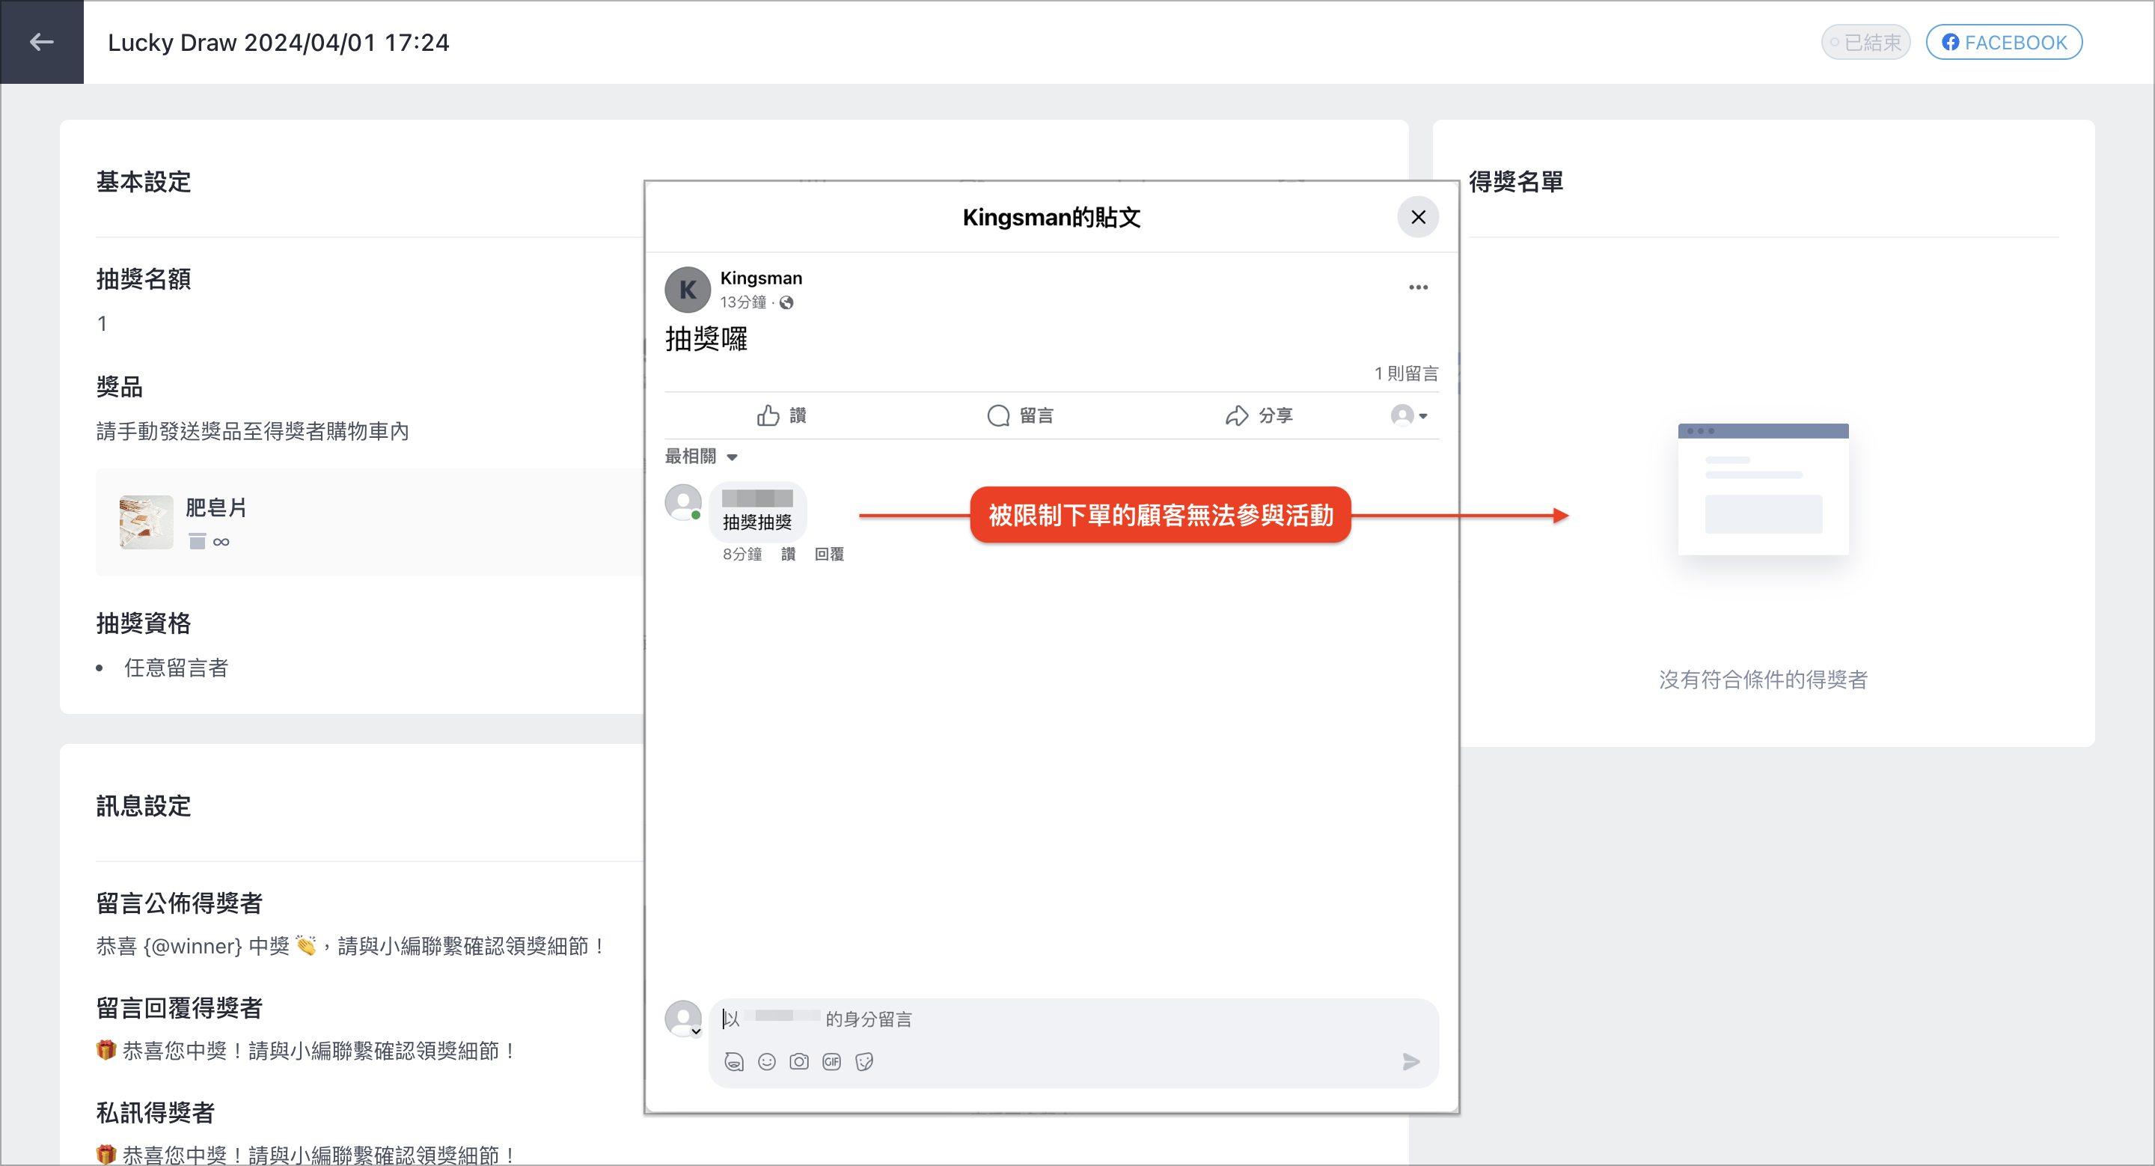This screenshot has width=2155, height=1166.
Task: Open the post's three-dot options menu
Action: click(x=1417, y=287)
